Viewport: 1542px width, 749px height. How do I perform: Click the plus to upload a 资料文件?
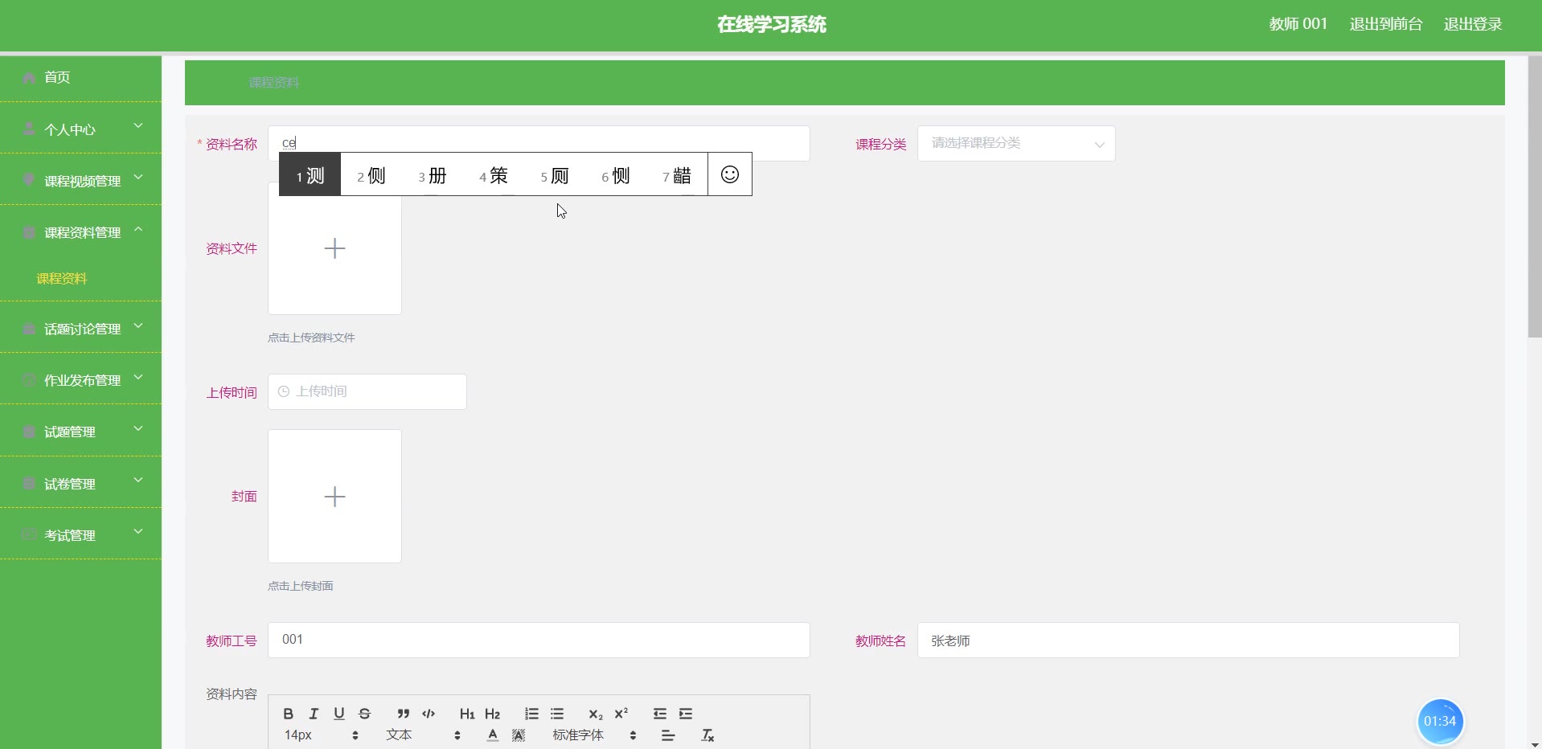[x=334, y=248]
